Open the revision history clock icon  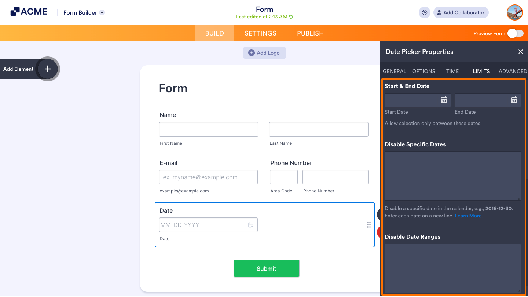click(424, 12)
